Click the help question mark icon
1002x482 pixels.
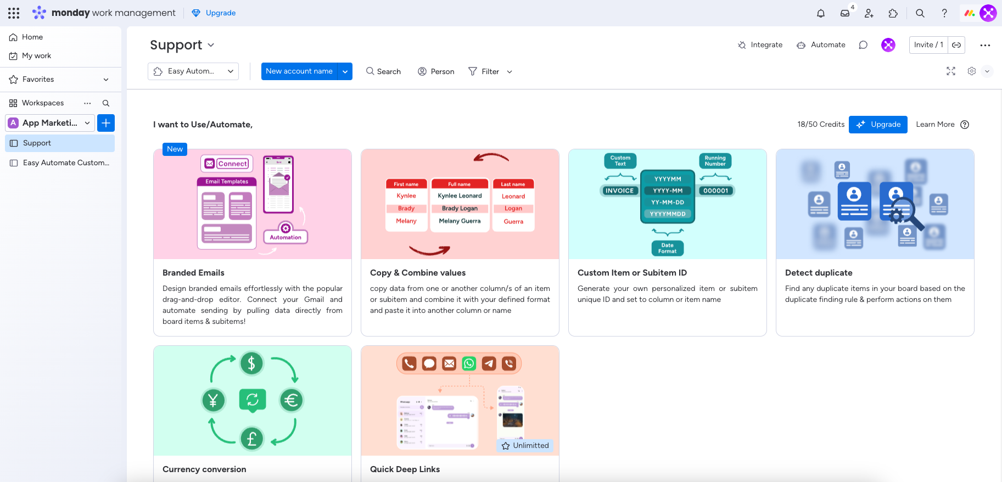[x=944, y=13]
